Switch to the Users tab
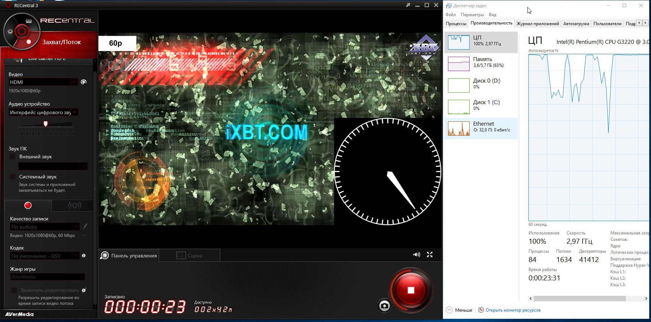 click(607, 23)
